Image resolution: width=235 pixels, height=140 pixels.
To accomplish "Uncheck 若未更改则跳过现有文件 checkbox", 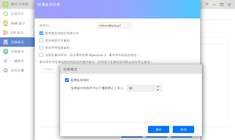I will click(x=41, y=33).
